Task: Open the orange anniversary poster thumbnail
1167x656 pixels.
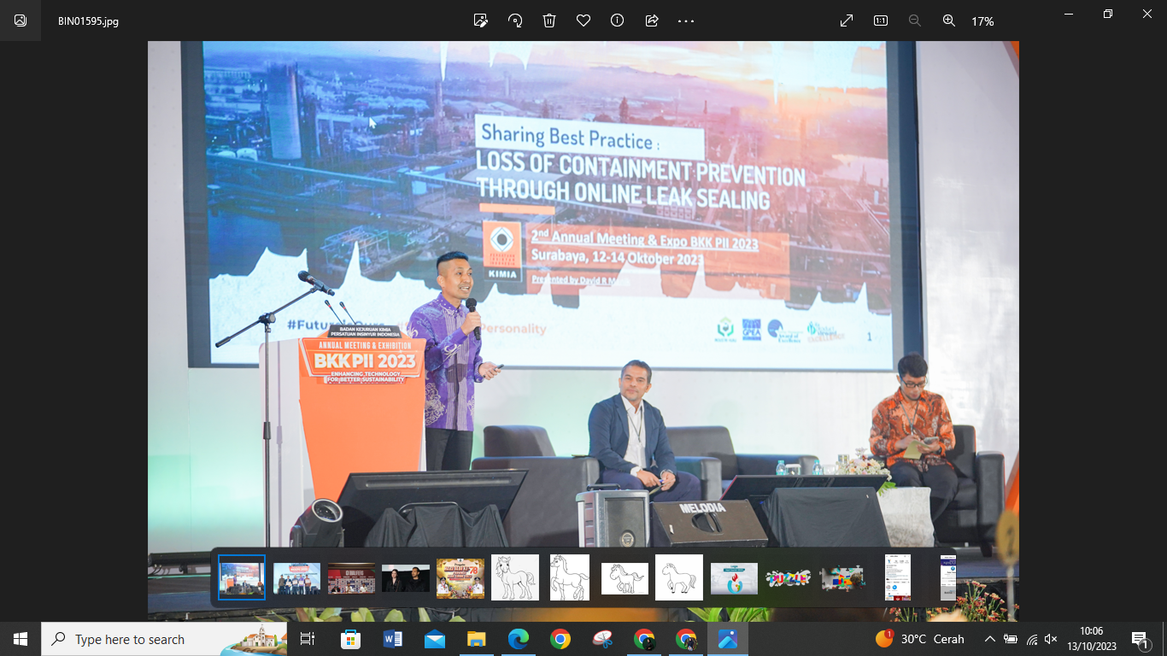Action: pyautogui.click(x=460, y=578)
